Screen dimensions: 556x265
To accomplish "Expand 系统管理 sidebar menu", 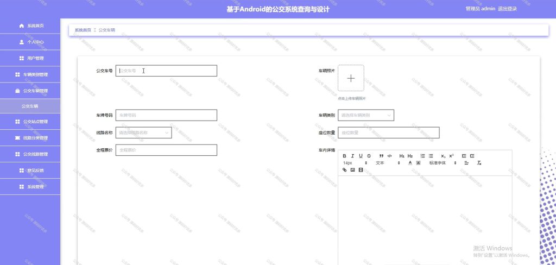I will coord(30,187).
